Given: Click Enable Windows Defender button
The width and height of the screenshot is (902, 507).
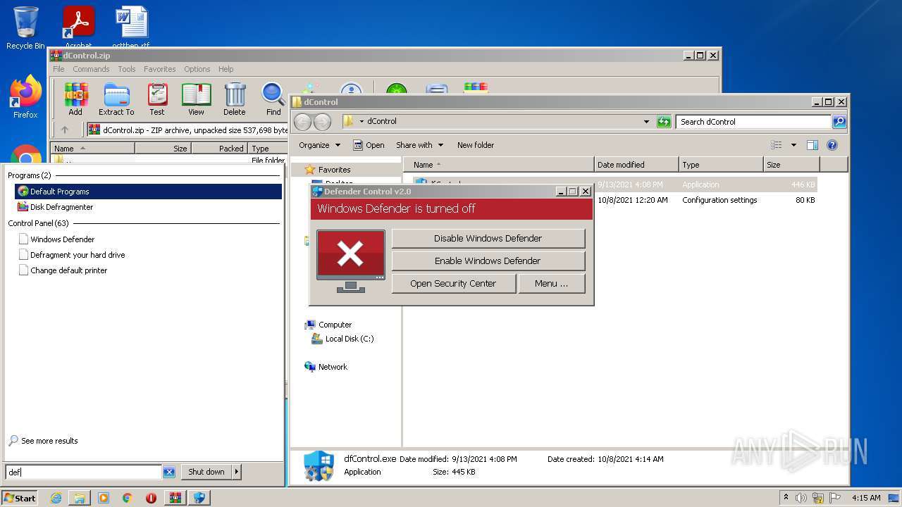Looking at the screenshot, I should [x=488, y=261].
